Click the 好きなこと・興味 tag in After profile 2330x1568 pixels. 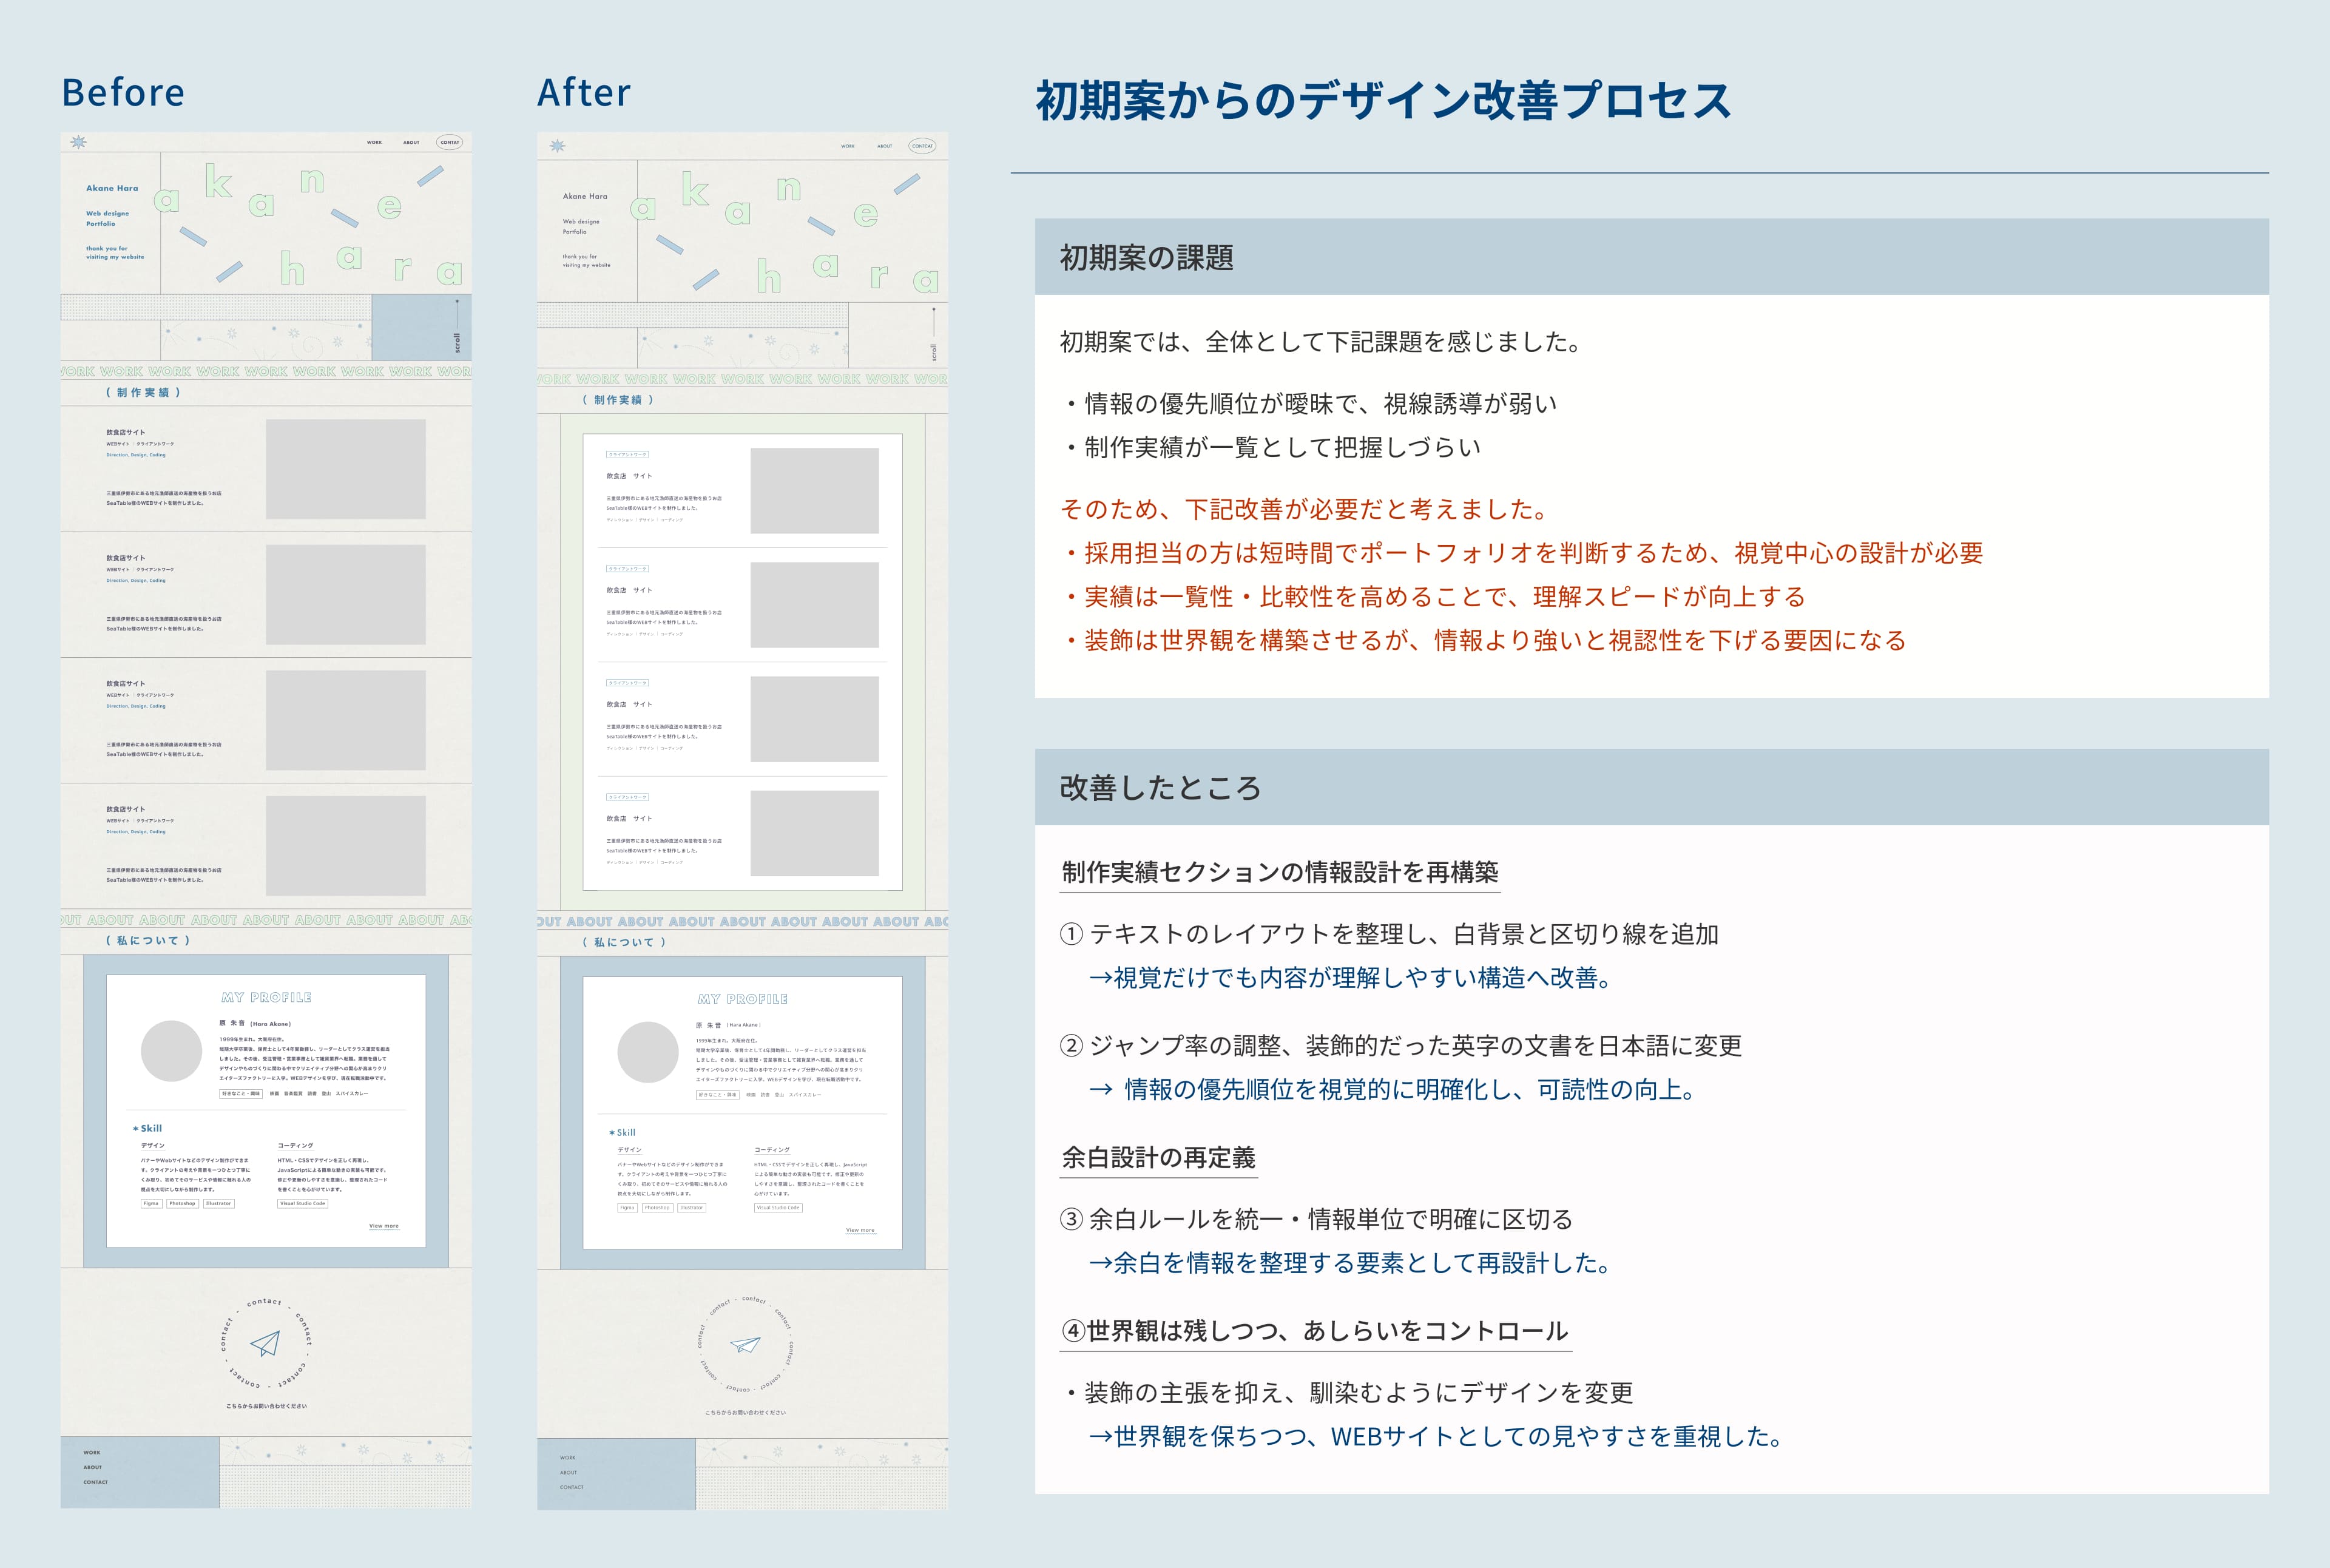[717, 1095]
